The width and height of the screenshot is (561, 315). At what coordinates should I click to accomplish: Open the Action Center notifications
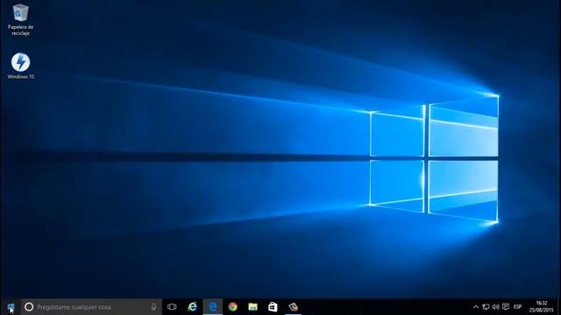(x=506, y=307)
